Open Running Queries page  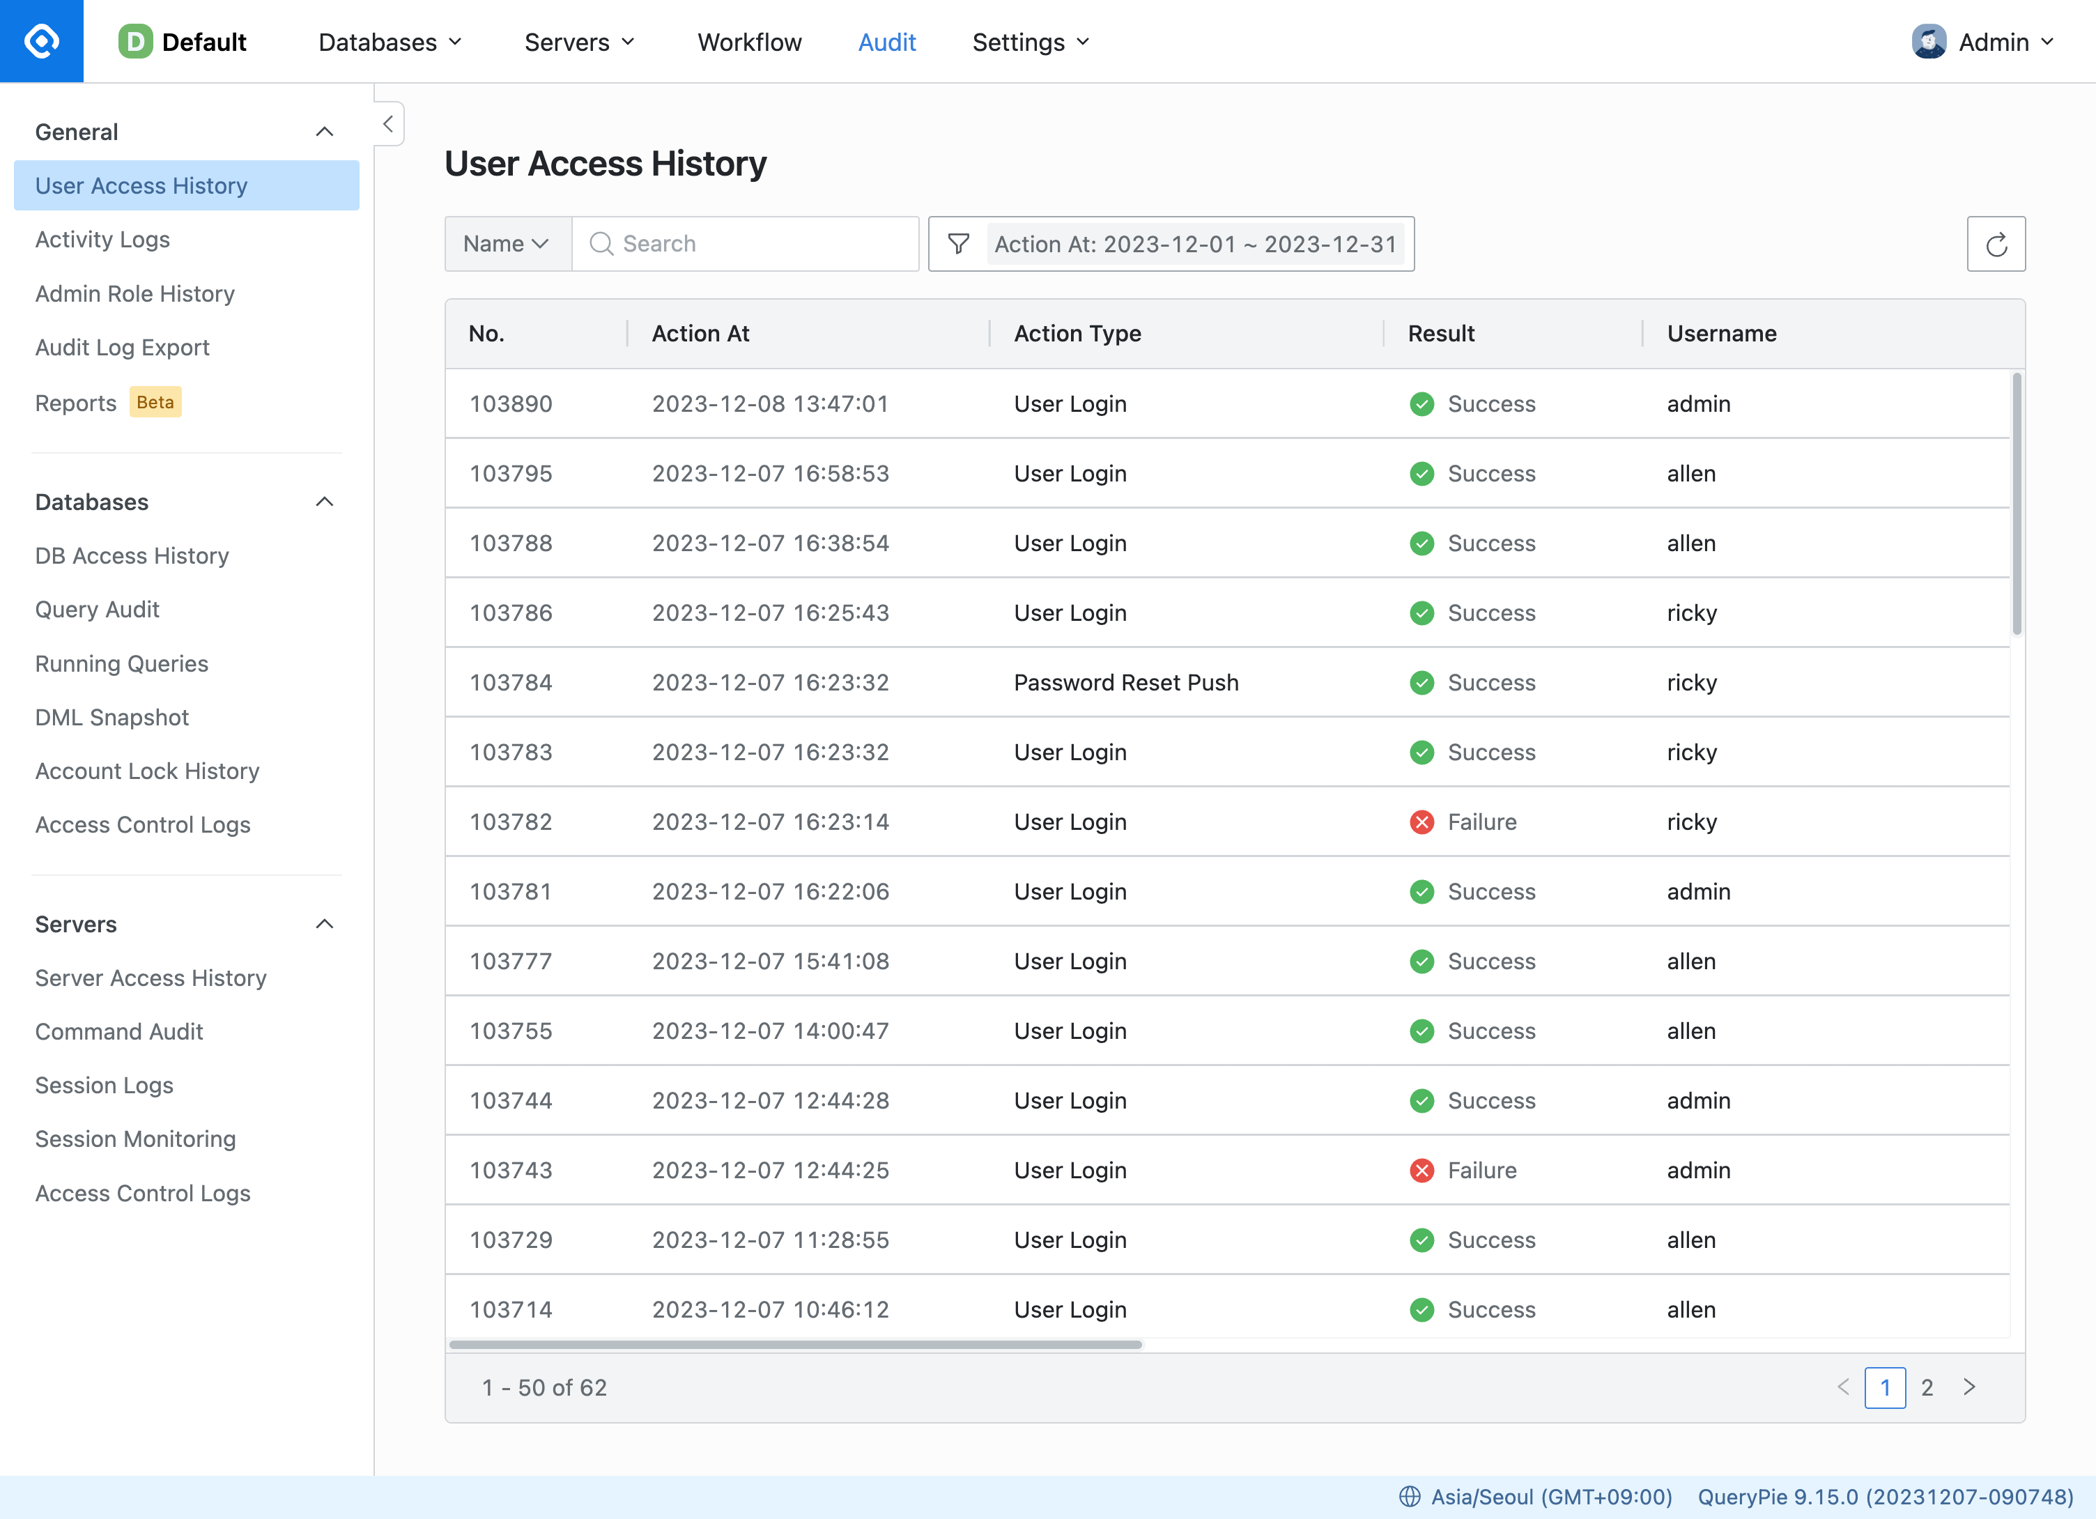click(x=121, y=663)
